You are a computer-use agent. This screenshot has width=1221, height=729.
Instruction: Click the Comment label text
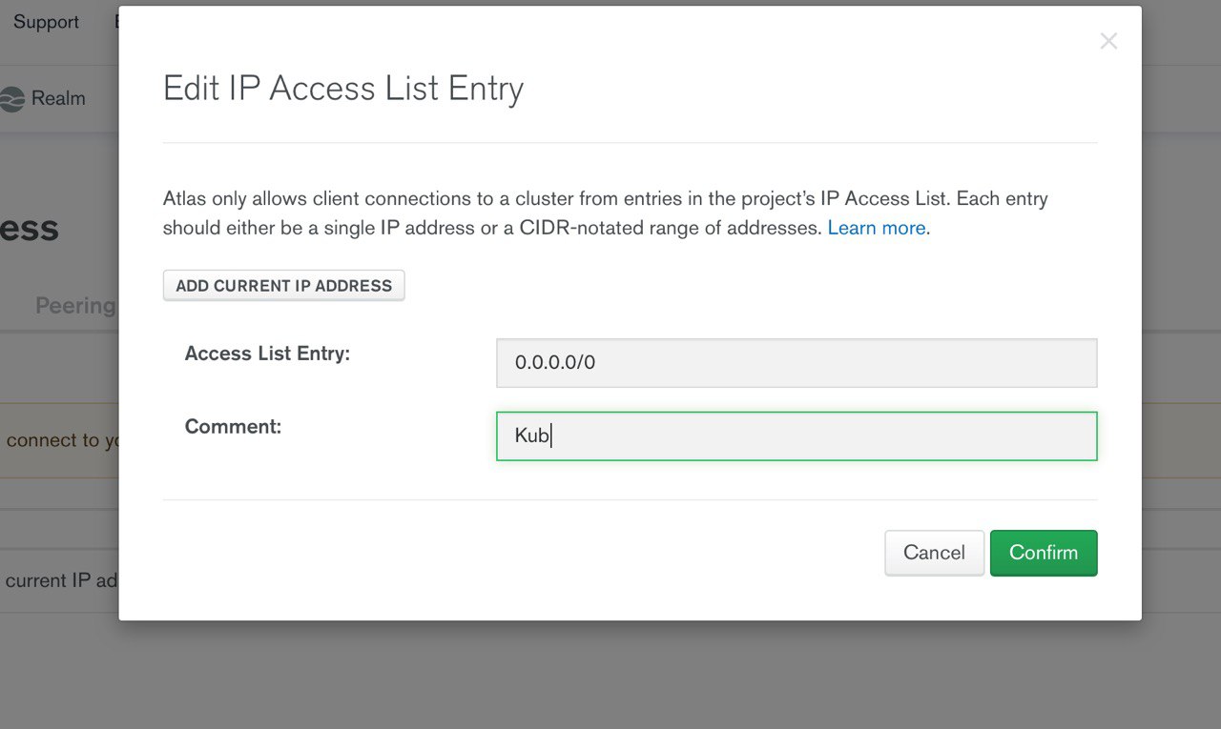(x=233, y=427)
